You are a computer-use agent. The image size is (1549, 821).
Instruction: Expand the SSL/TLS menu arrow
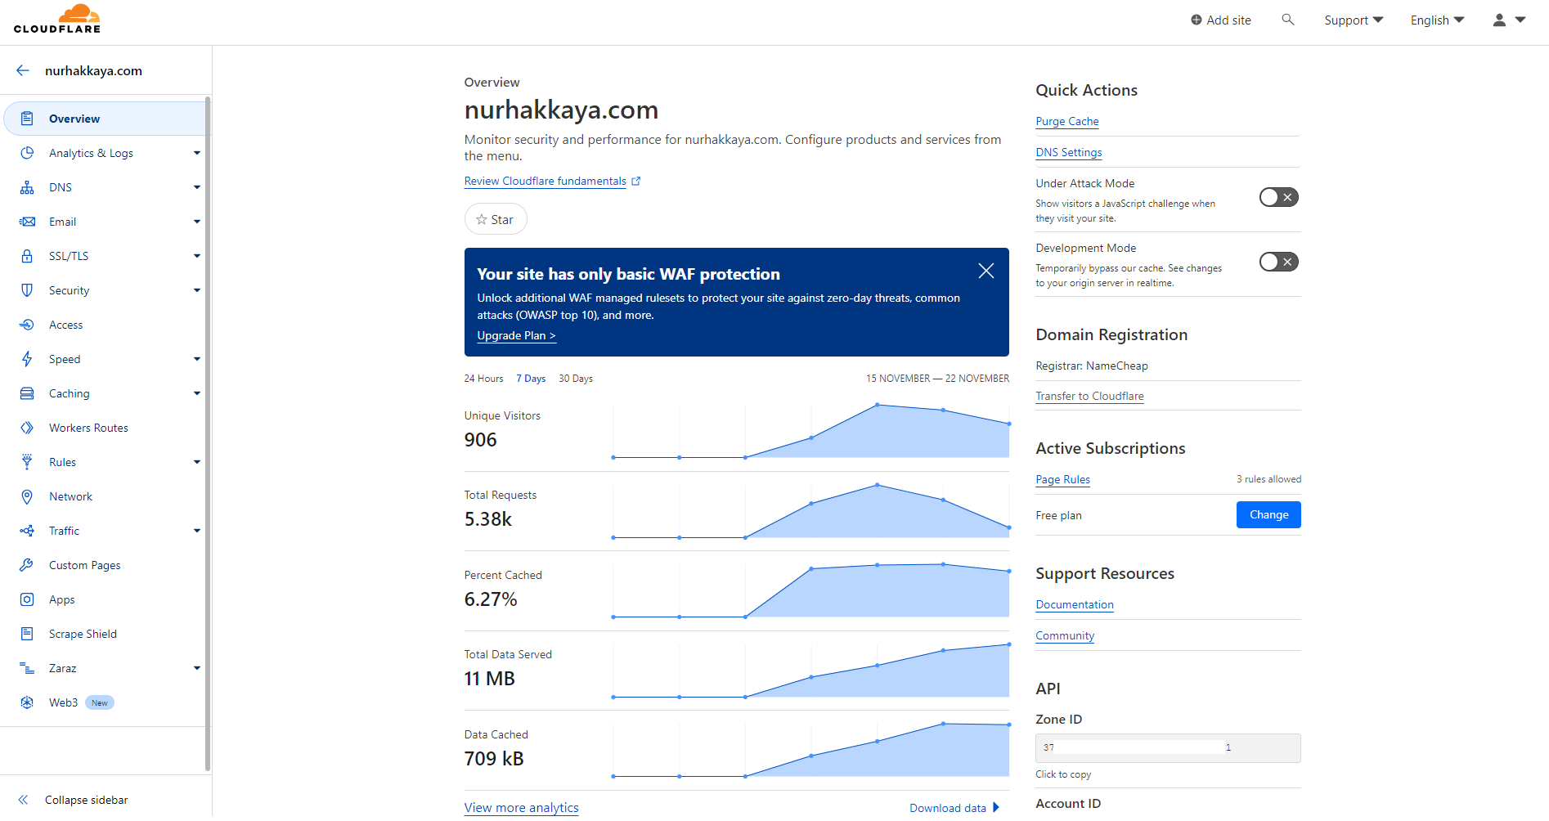(197, 256)
